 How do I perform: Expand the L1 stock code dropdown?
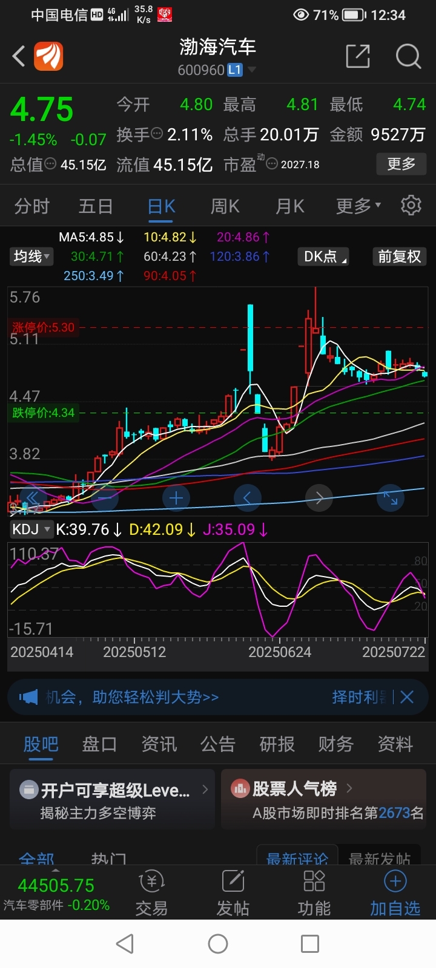(x=252, y=70)
